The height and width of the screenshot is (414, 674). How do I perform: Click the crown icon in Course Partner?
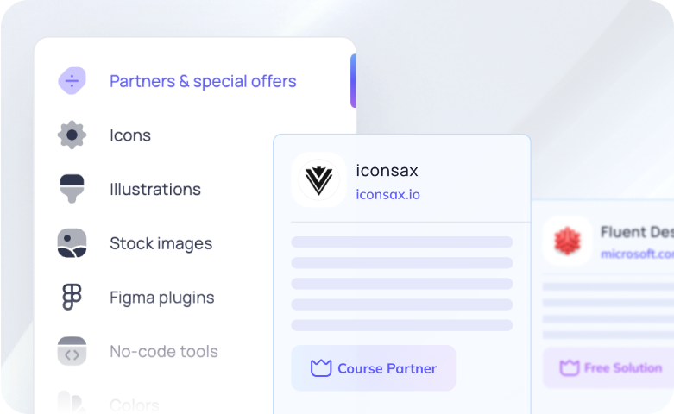point(321,368)
